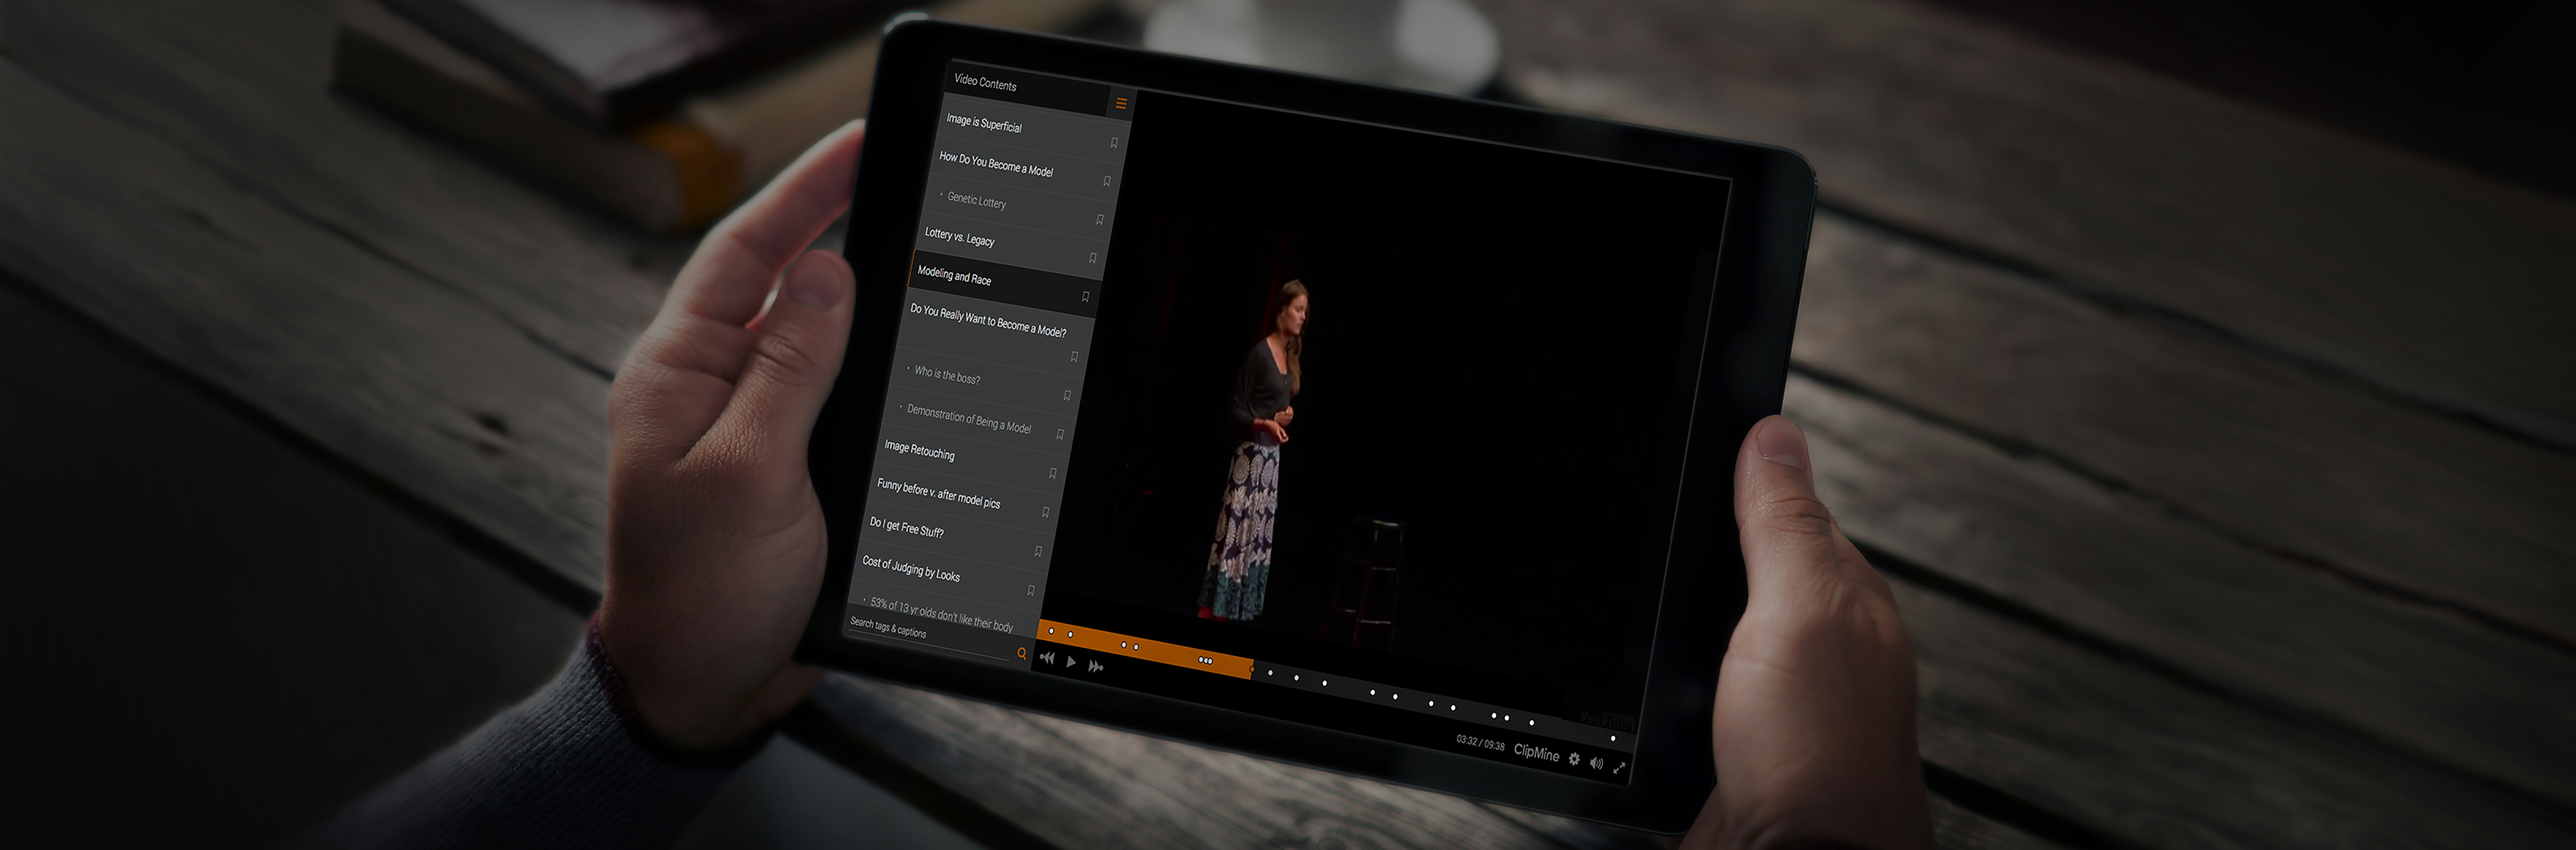Select the 'Genetic Lottery' sub-item
2576x850 pixels.
point(977,200)
